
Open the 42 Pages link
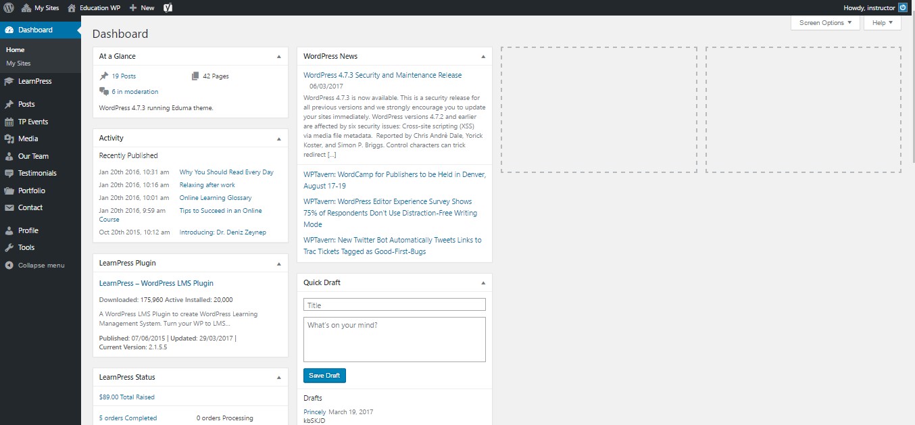[216, 76]
